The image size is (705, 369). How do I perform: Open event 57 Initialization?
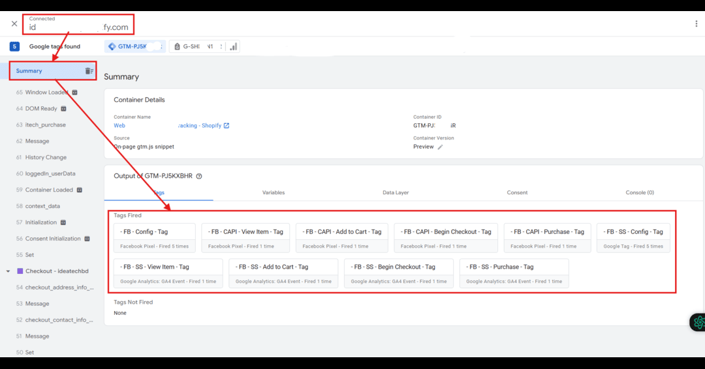coord(36,222)
